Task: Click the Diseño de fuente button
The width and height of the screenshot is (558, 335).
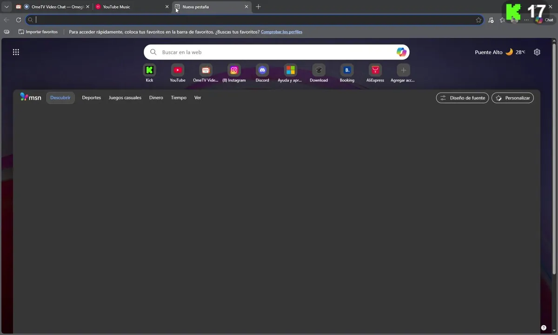Action: point(462,98)
